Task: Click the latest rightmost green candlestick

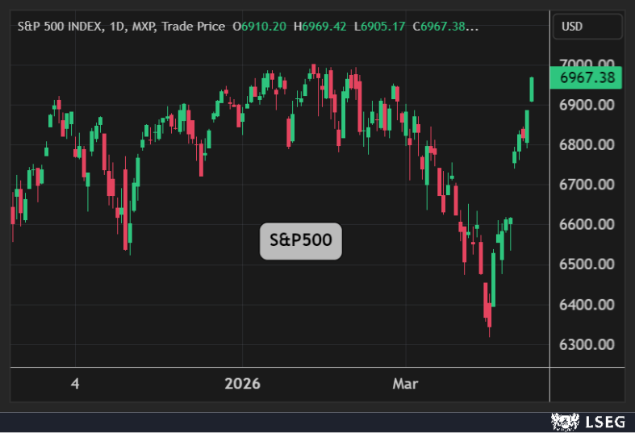Action: tap(532, 89)
